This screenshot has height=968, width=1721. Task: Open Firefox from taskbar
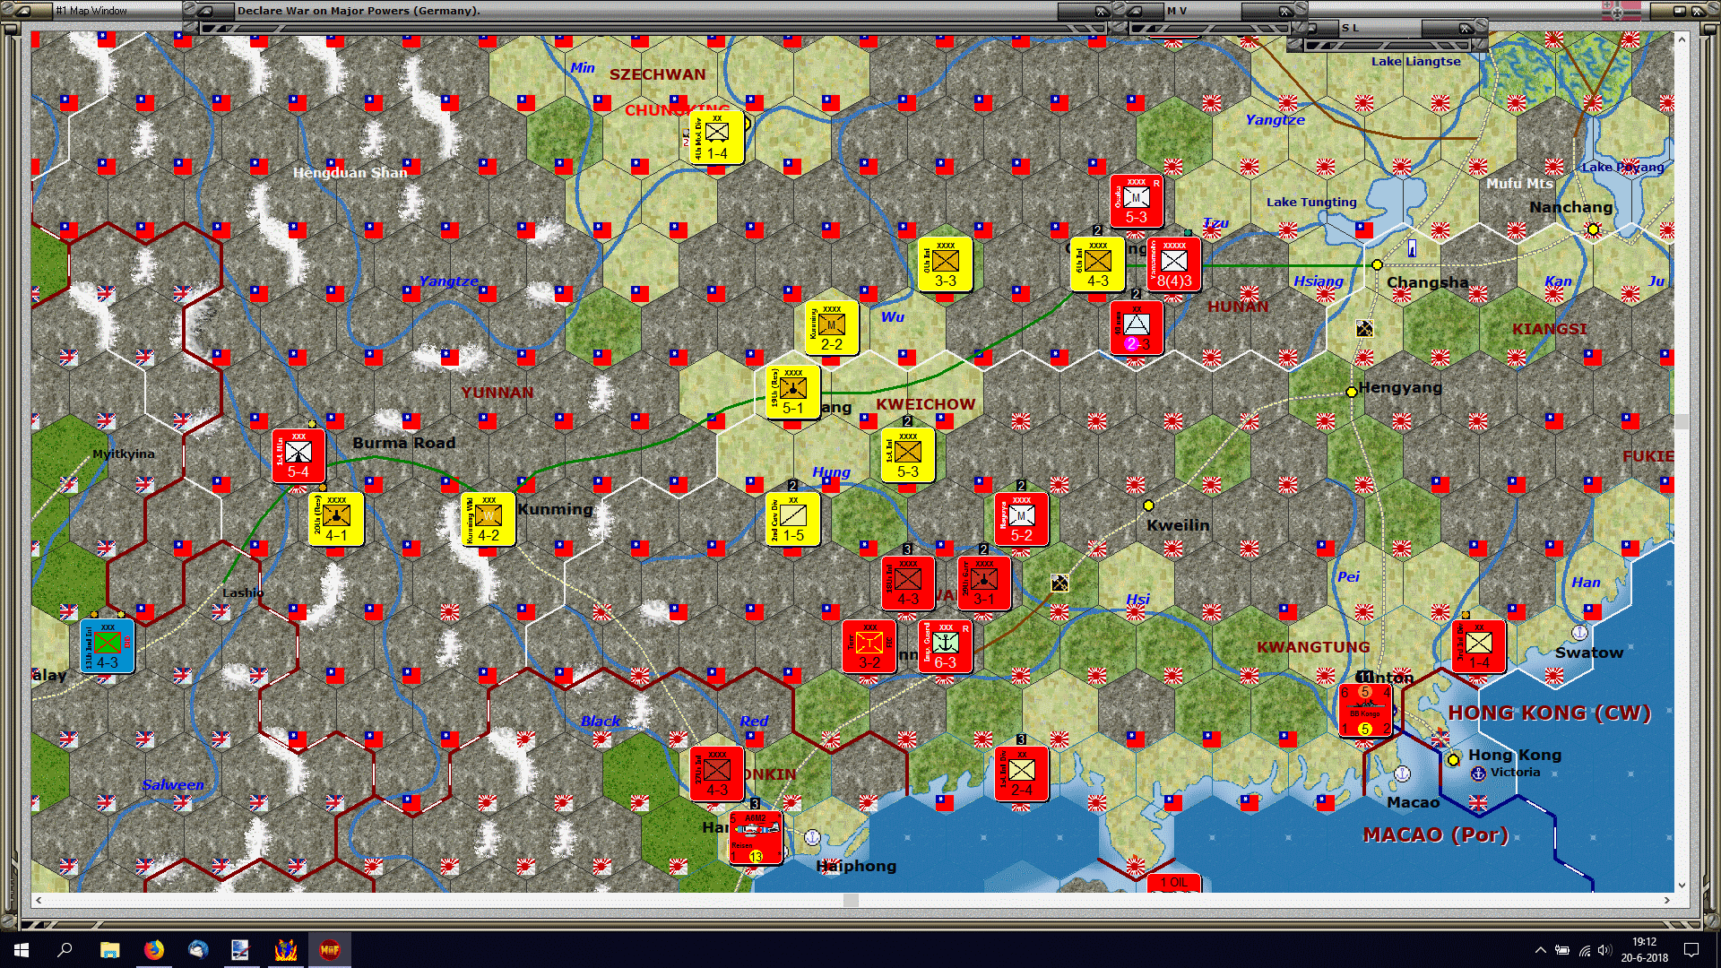[x=153, y=949]
